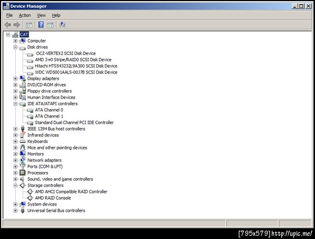The image size is (315, 239).
Task: Click the Infrared devices label
Action: (x=43, y=135)
